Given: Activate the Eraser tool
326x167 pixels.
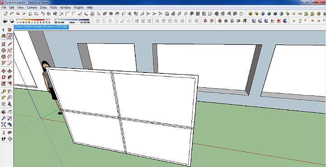Looking at the screenshot, I should (x=10, y=36).
